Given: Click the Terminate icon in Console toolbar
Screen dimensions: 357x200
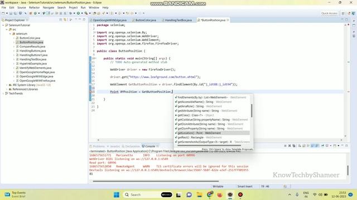Looking at the screenshot, I should 285,146.
